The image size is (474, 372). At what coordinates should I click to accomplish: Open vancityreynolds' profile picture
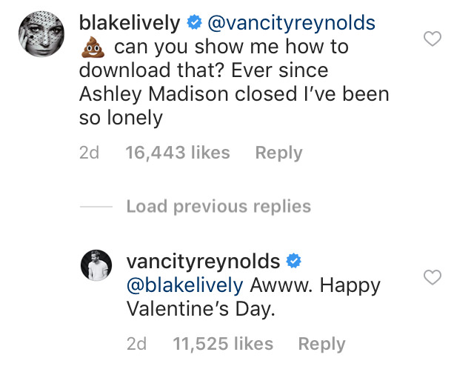pyautogui.click(x=96, y=265)
